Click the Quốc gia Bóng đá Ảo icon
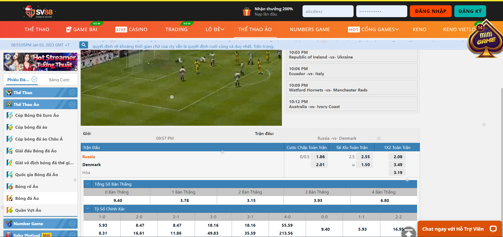This screenshot has height=237, width=503. pyautogui.click(x=10, y=175)
